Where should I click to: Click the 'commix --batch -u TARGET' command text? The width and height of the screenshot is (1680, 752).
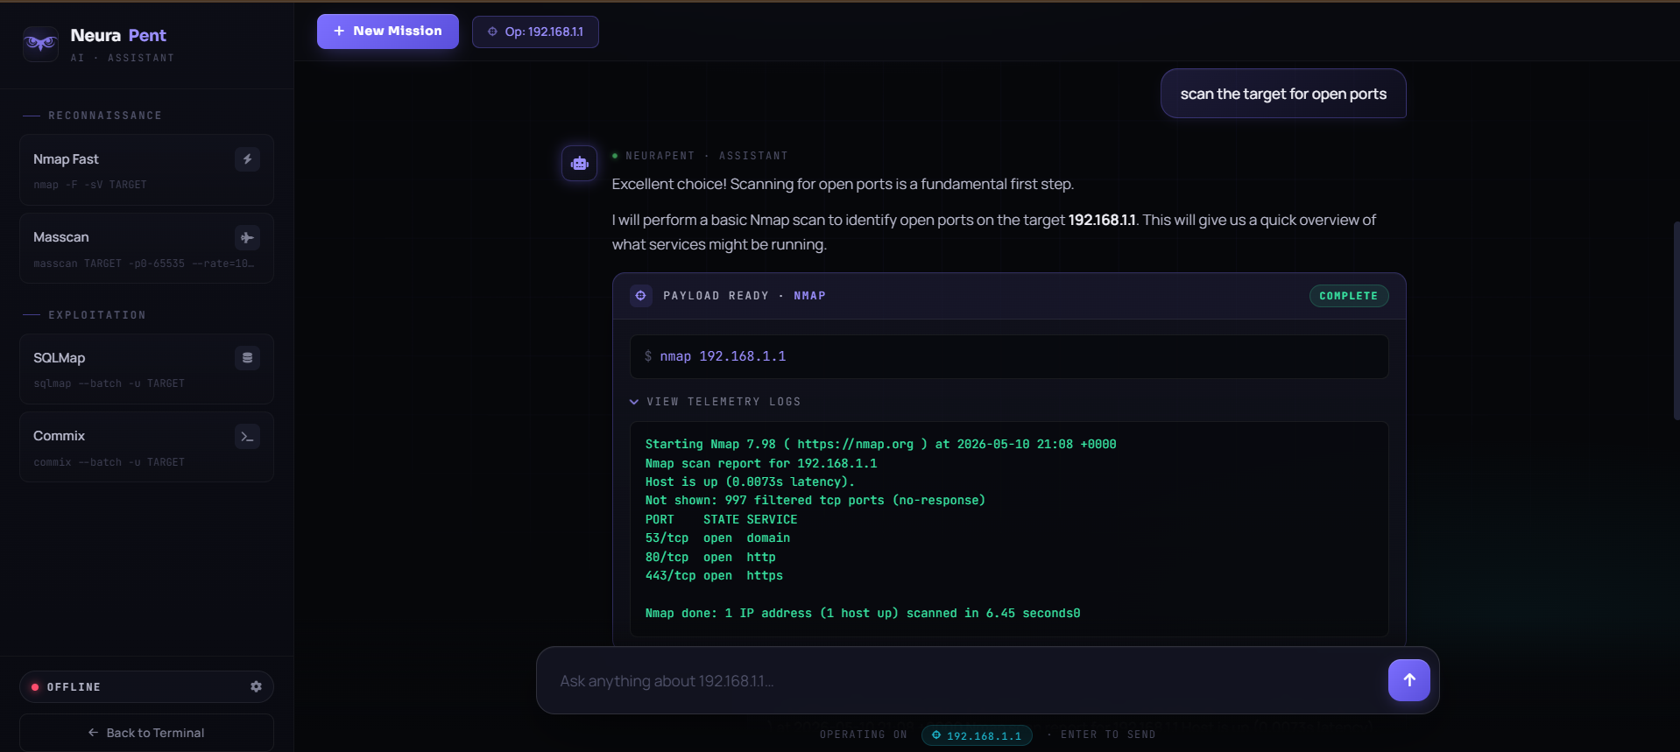[x=109, y=462]
